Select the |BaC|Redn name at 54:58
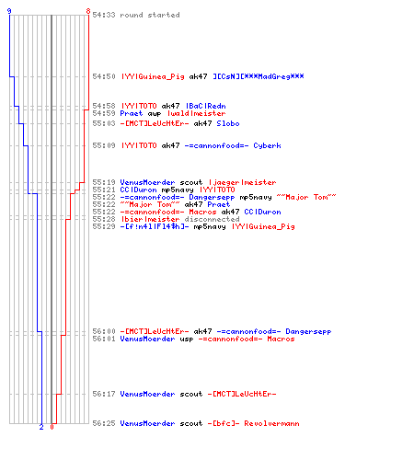The width and height of the screenshot is (414, 460). (205, 106)
